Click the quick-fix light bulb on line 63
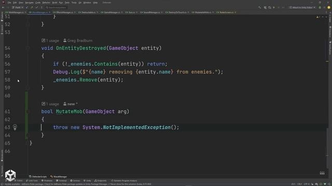 tap(15, 127)
